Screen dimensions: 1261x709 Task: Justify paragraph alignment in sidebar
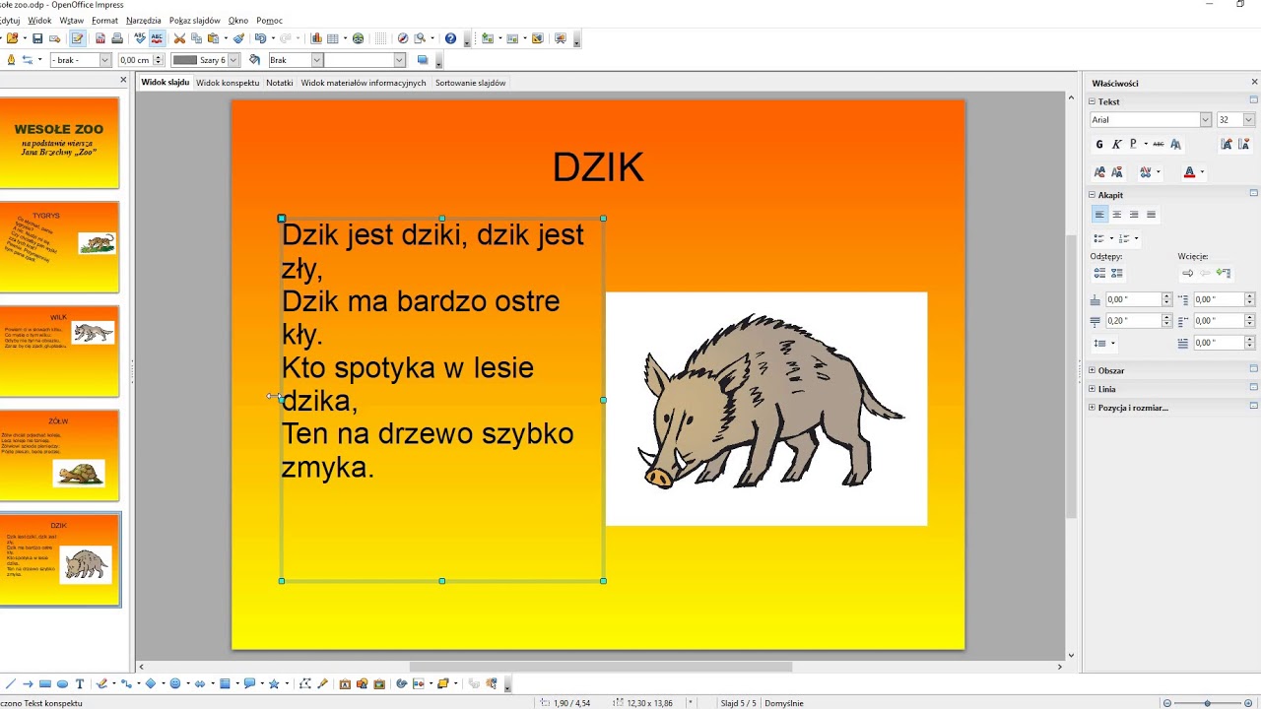tap(1151, 214)
